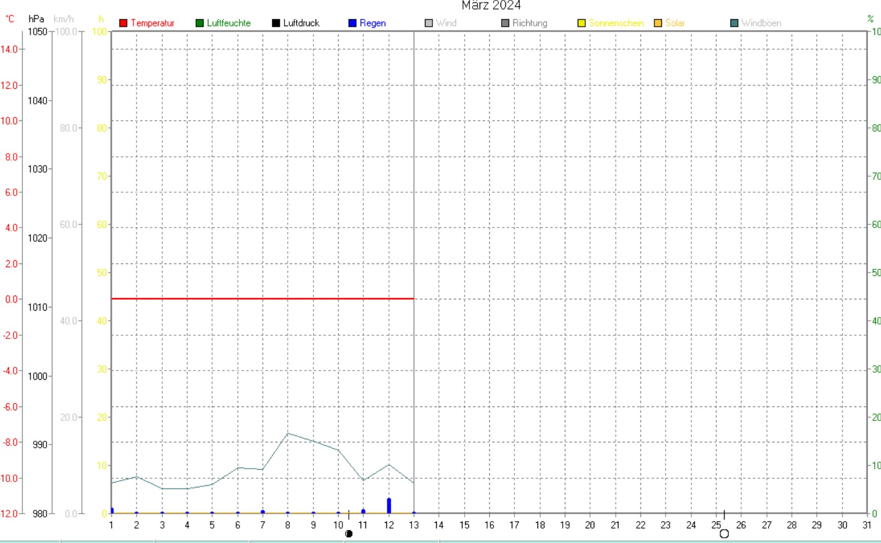
Task: Click the yellow Sonnenschein legend square
Action: [x=581, y=23]
